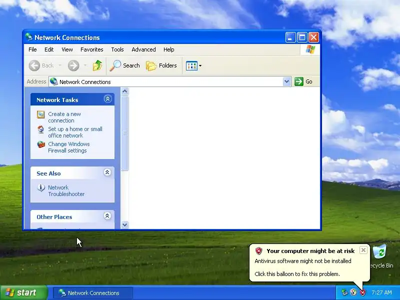400x300 pixels.
Task: Click the Windows flag logo in menu bar
Action: [x=310, y=49]
